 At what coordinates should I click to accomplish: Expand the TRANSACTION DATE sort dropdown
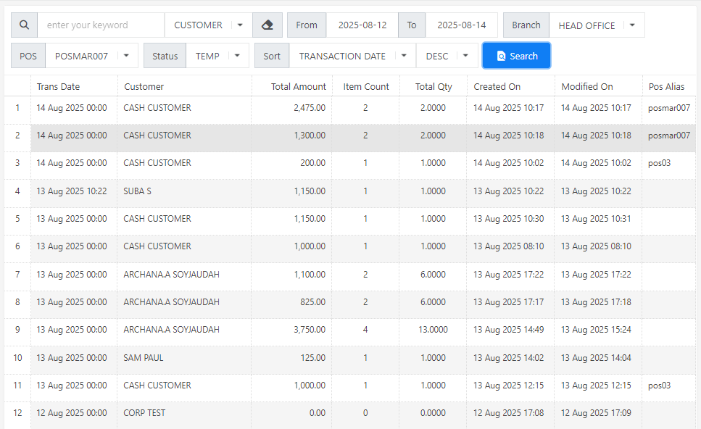(x=352, y=56)
